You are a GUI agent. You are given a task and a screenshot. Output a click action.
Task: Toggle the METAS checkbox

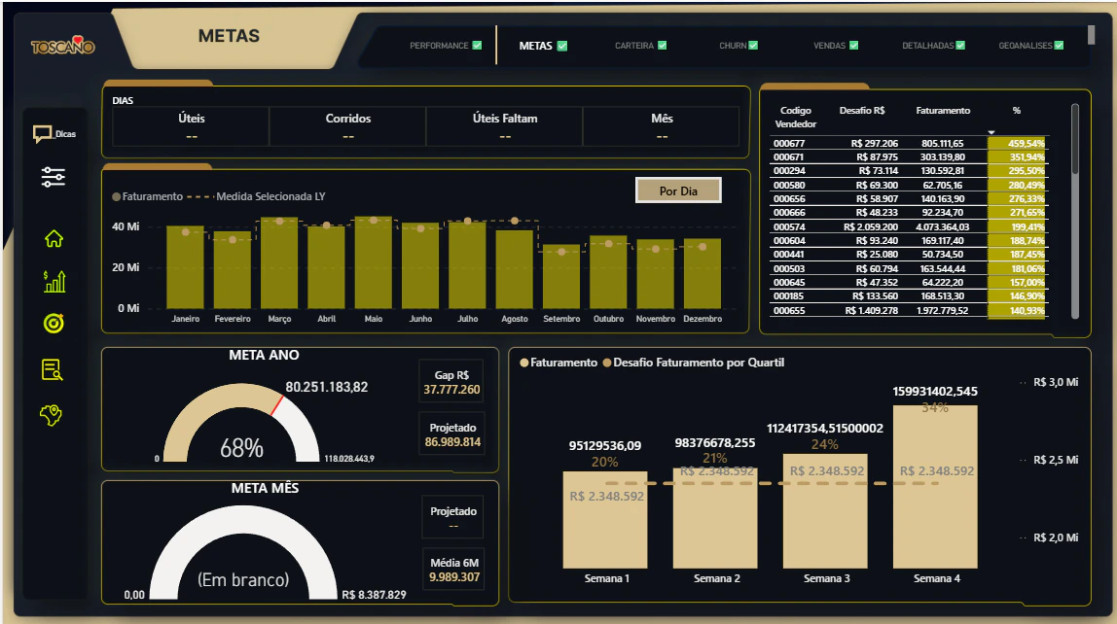(x=562, y=46)
